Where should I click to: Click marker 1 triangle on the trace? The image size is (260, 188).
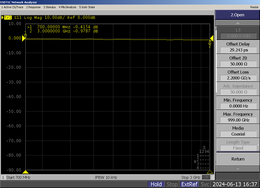(26, 36)
